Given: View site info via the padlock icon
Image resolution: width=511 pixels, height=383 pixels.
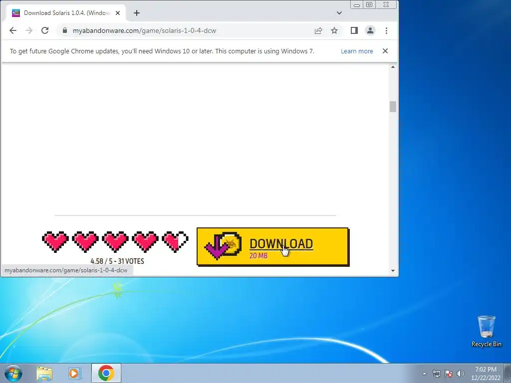Looking at the screenshot, I should coord(65,30).
